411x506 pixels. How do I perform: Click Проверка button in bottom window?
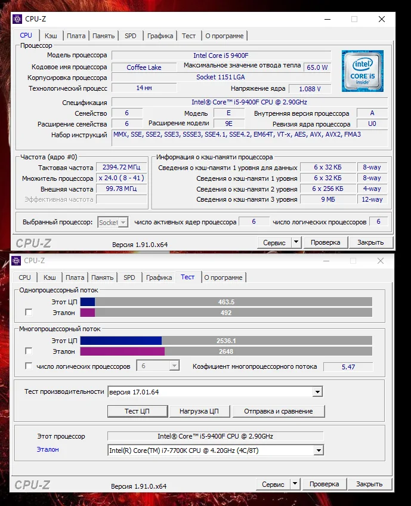pos(325,484)
